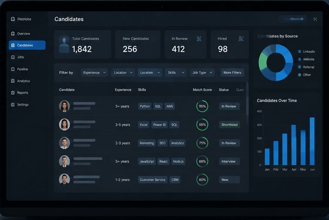The height and width of the screenshot is (220, 329).
Task: Select the Candidates menu item
Action: (x=27, y=45)
